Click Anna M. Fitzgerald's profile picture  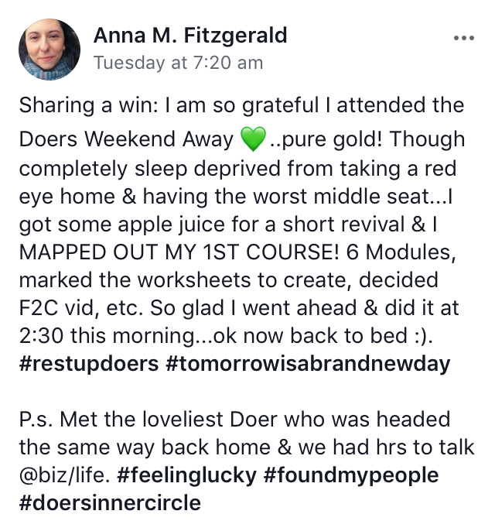[49, 50]
